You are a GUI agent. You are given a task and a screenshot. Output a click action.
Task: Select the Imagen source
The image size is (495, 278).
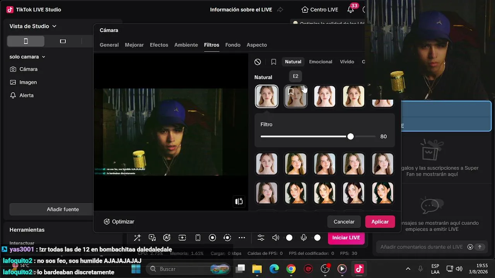coord(23,82)
